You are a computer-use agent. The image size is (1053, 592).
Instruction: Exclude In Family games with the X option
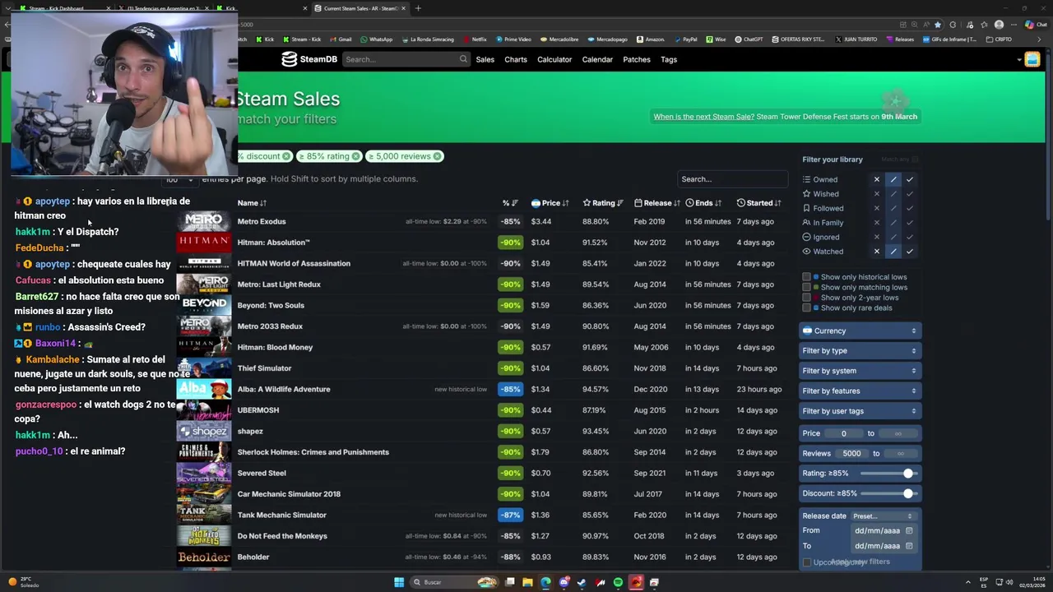coord(877,223)
